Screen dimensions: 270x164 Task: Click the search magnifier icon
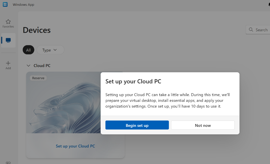251,30
